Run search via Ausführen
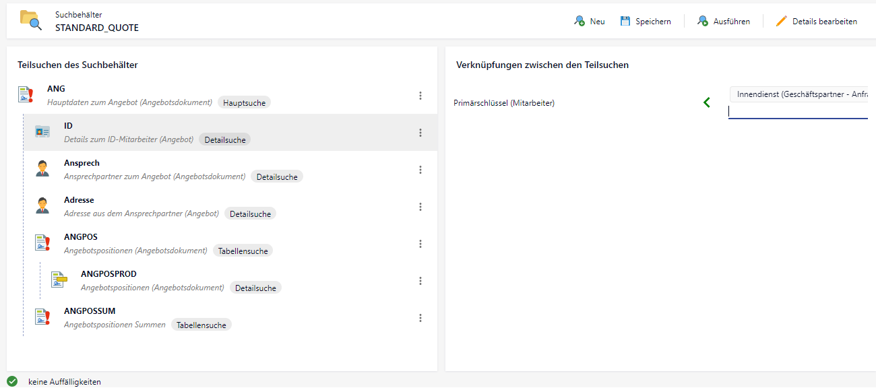The height and width of the screenshot is (388, 876). (x=724, y=22)
